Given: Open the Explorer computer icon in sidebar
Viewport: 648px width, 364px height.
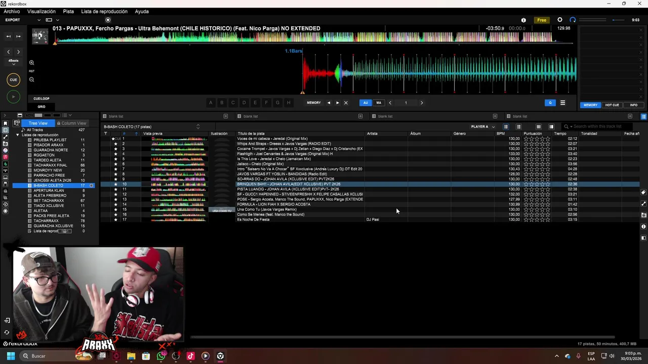Looking at the screenshot, I should coord(6,177).
